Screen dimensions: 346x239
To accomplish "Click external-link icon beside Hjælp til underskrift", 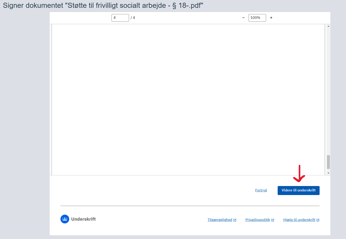I will tap(318, 220).
